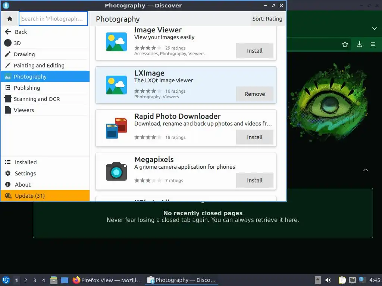
Task: Click the Megapixels star rating
Action: click(148, 181)
